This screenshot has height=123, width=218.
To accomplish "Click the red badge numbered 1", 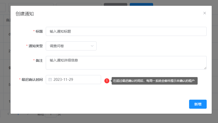I will point(107,81).
